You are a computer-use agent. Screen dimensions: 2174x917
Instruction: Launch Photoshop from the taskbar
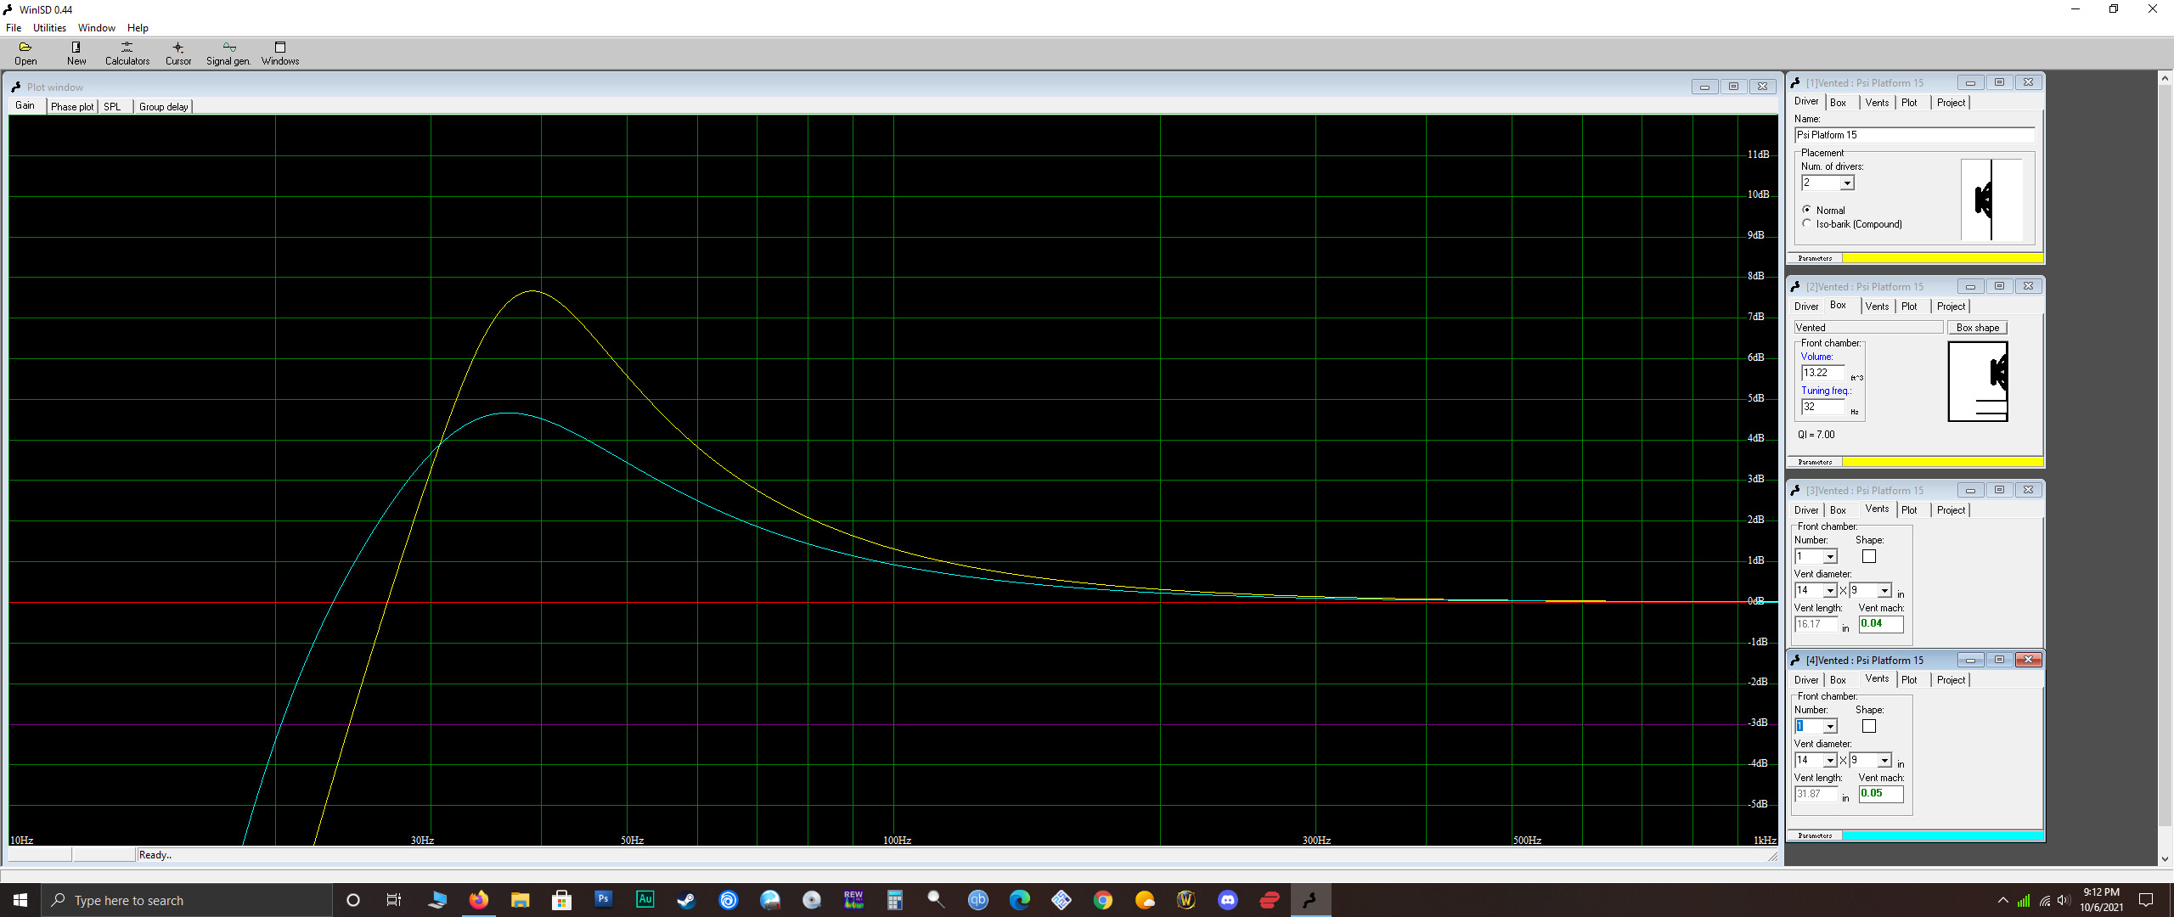(603, 899)
